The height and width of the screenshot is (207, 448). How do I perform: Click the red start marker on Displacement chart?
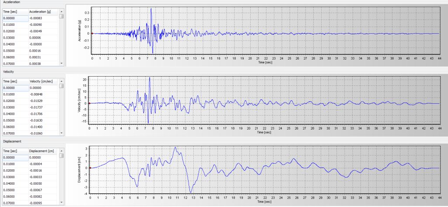pyautogui.click(x=90, y=168)
